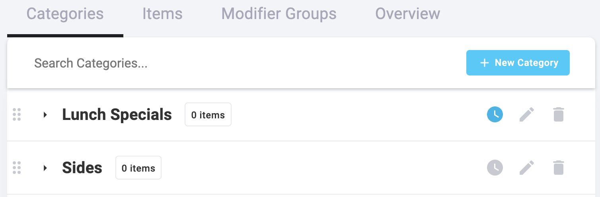Edit the Sides category pencil icon

[x=527, y=168]
